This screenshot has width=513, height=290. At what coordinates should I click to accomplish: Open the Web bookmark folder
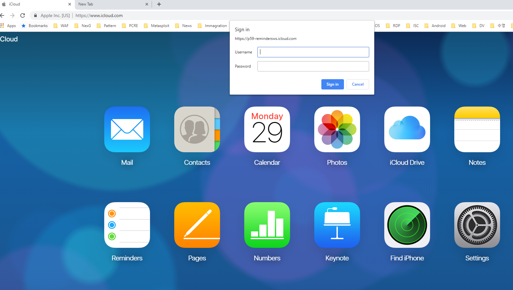(459, 26)
